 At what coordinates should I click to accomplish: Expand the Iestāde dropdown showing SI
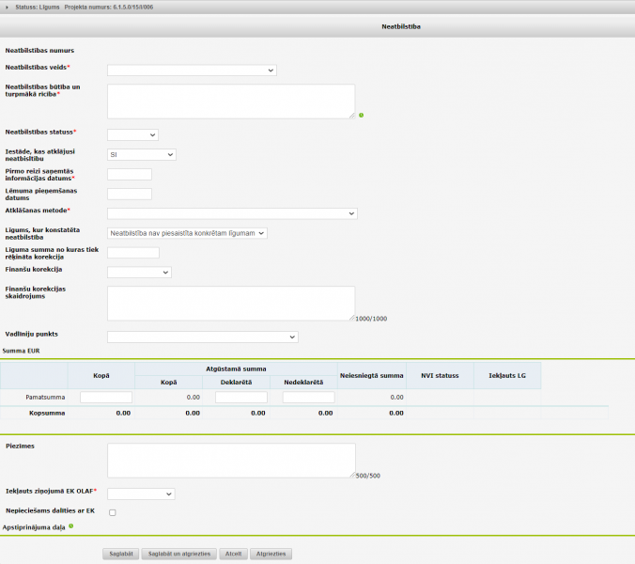tap(142, 154)
